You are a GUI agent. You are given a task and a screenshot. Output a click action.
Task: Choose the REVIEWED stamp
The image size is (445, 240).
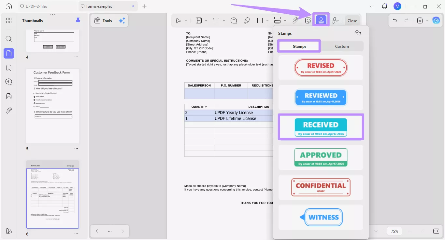point(321,98)
